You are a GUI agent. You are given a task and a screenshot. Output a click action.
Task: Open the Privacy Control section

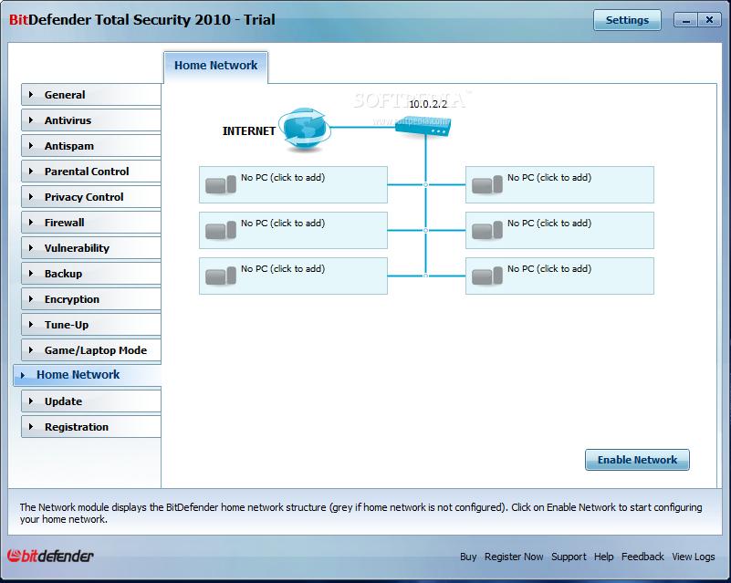(84, 197)
